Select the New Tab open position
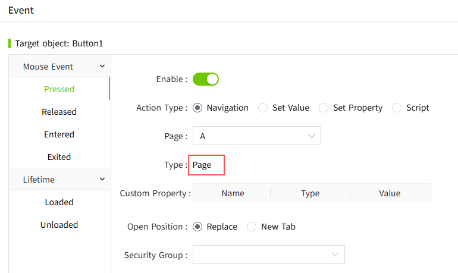 click(252, 227)
